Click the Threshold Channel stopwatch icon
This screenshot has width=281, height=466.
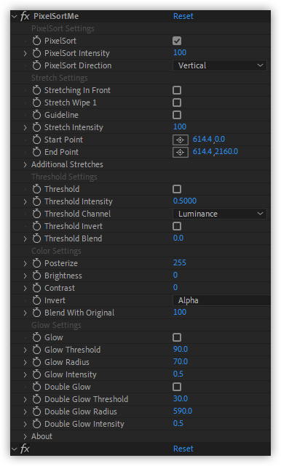[36, 214]
